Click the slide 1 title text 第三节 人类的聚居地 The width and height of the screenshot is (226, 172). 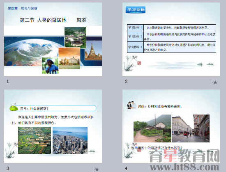click(x=43, y=20)
